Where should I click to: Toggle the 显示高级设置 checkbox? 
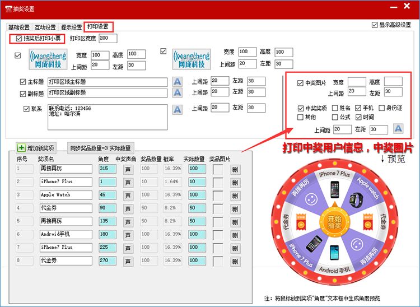click(375, 25)
